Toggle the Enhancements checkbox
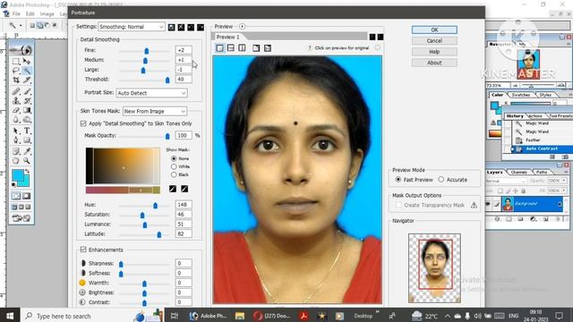The height and width of the screenshot is (322, 573). tap(83, 250)
